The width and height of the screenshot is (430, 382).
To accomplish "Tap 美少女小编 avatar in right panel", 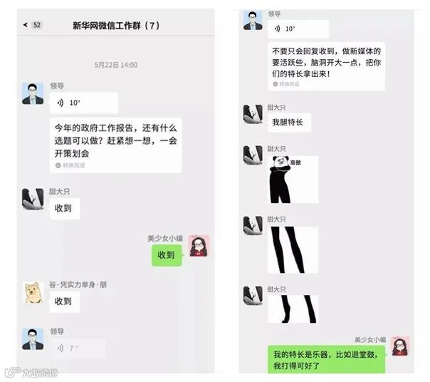I will coord(400,346).
